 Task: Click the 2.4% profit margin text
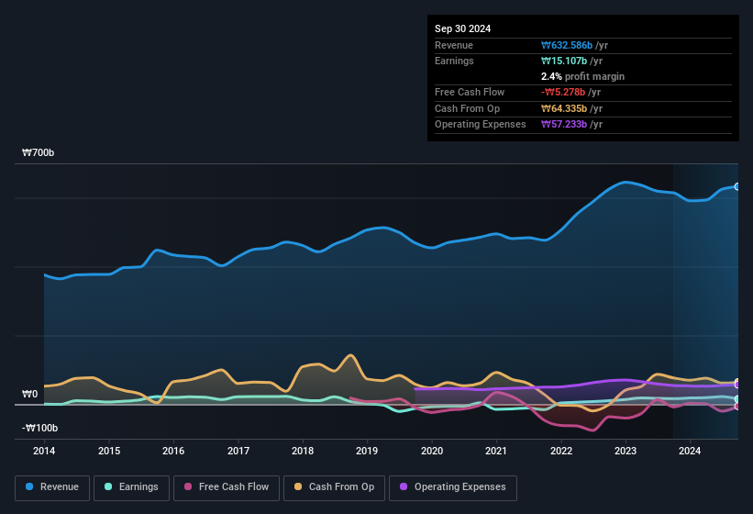pos(582,76)
